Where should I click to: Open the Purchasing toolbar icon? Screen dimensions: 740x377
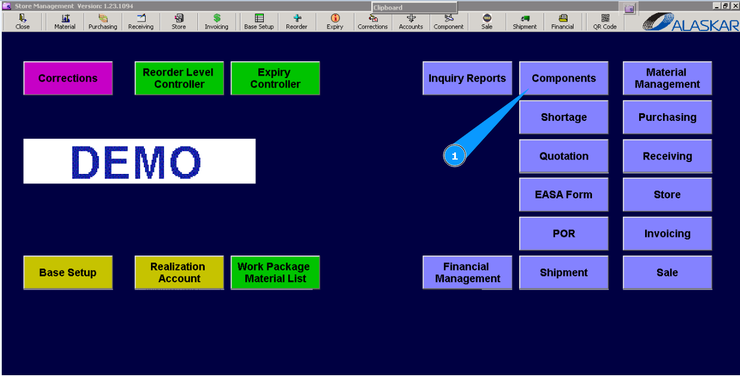[103, 22]
